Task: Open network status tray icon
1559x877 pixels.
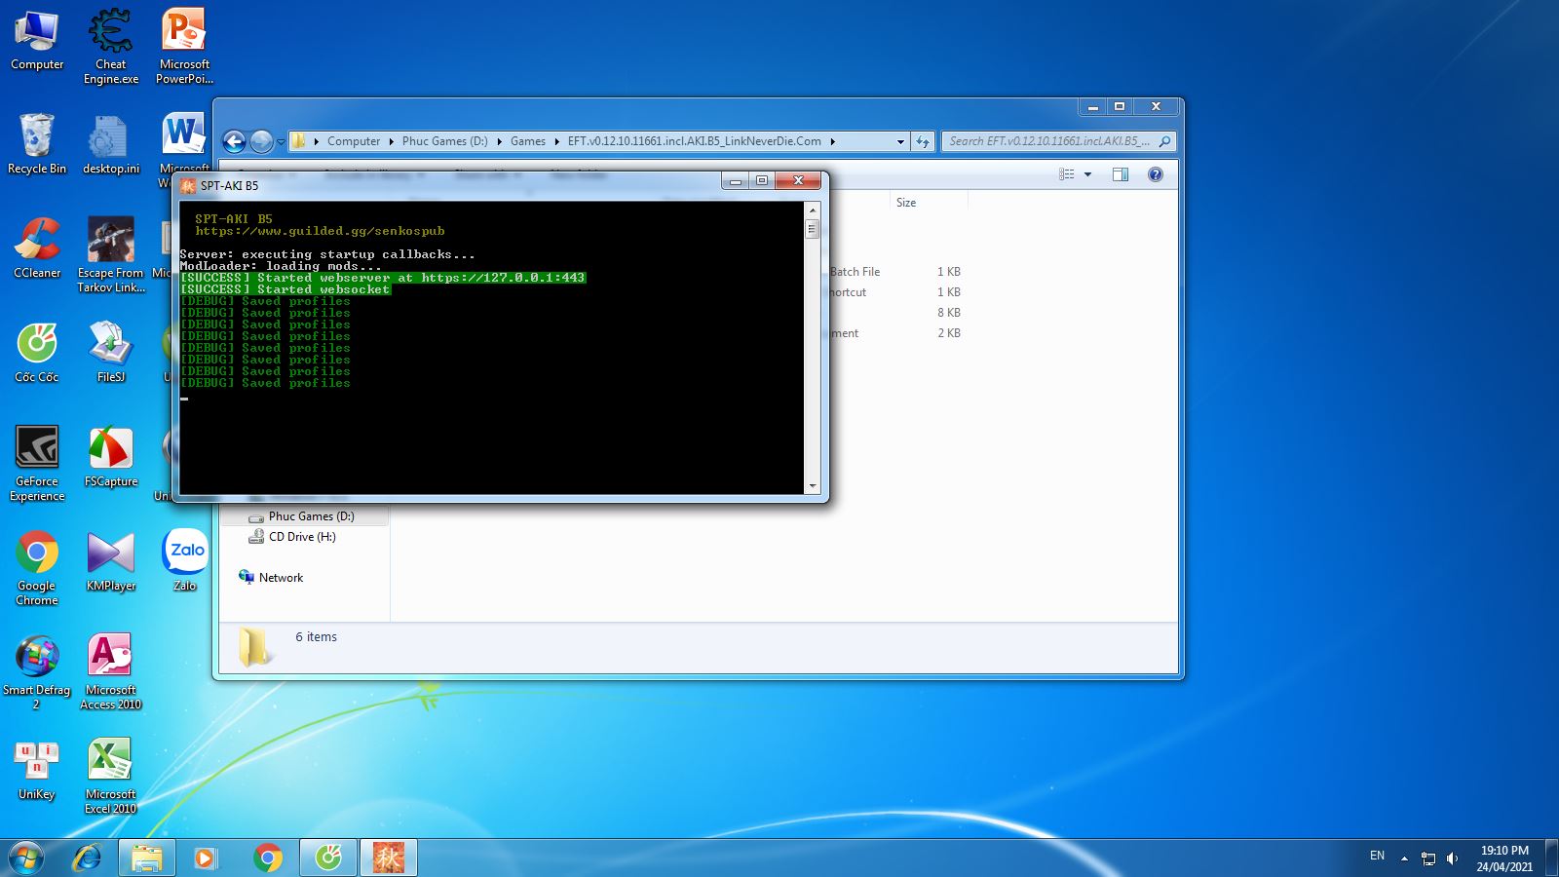Action: pyautogui.click(x=1428, y=858)
